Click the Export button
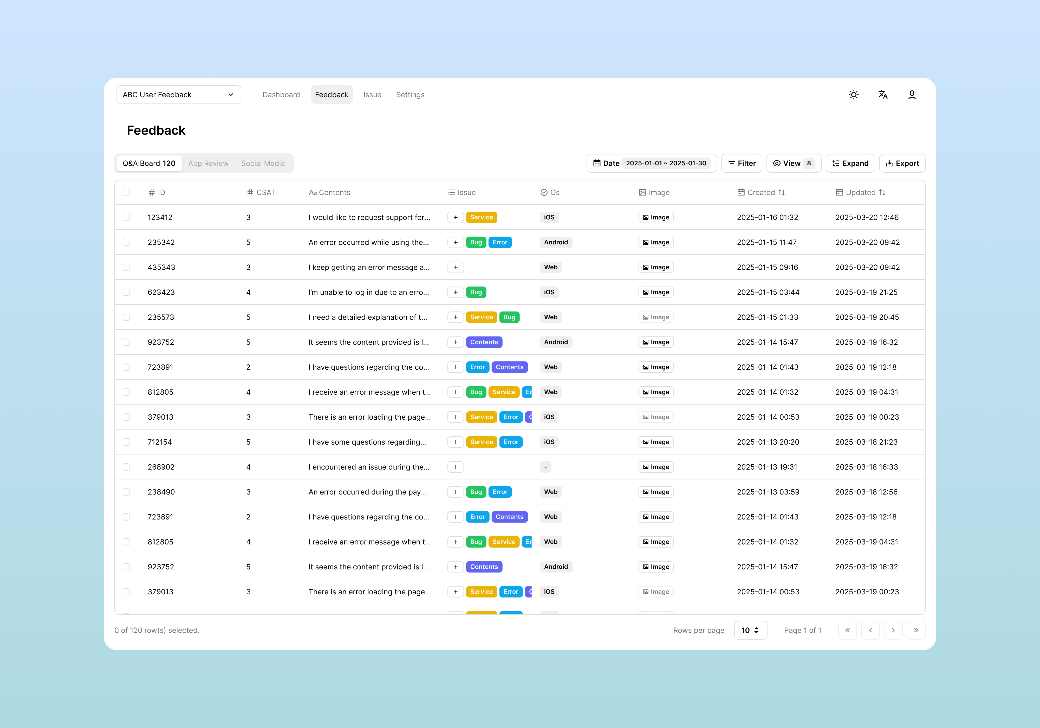Viewport: 1040px width, 728px height. click(902, 163)
